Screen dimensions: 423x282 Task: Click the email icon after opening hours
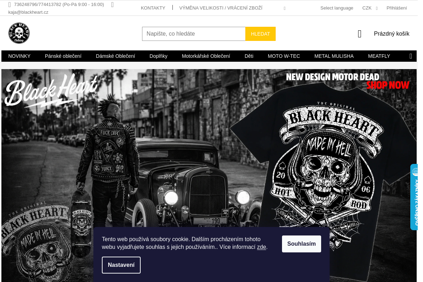tap(112, 5)
